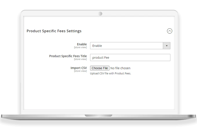Click the Enable field label

[x=82, y=44]
